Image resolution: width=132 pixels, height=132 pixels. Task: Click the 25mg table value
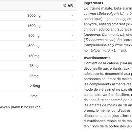point(34,76)
